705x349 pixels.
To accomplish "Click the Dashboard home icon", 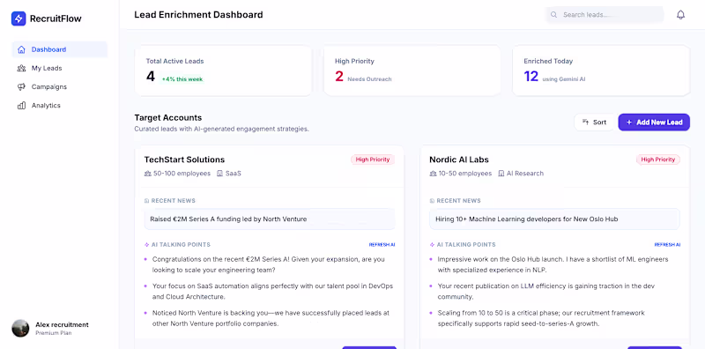I will click(x=21, y=49).
